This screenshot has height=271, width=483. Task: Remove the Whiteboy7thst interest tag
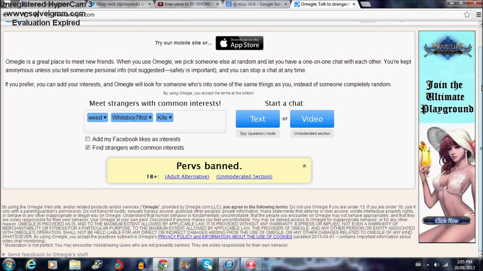click(150, 117)
